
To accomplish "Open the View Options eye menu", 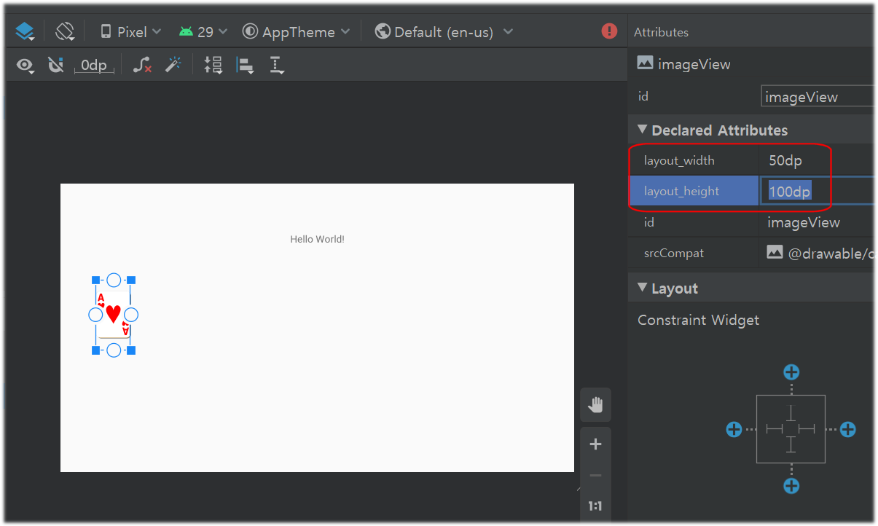I will tap(26, 66).
